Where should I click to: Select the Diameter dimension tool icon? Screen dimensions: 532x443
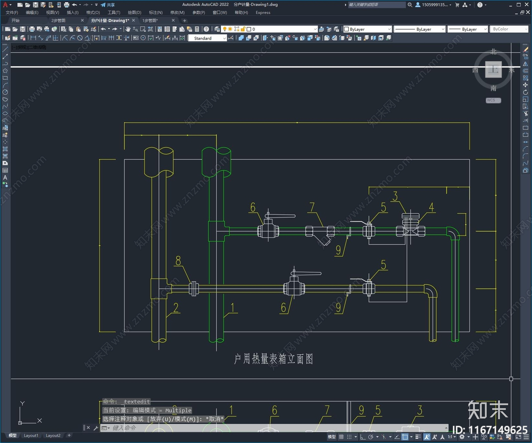[x=80, y=38]
